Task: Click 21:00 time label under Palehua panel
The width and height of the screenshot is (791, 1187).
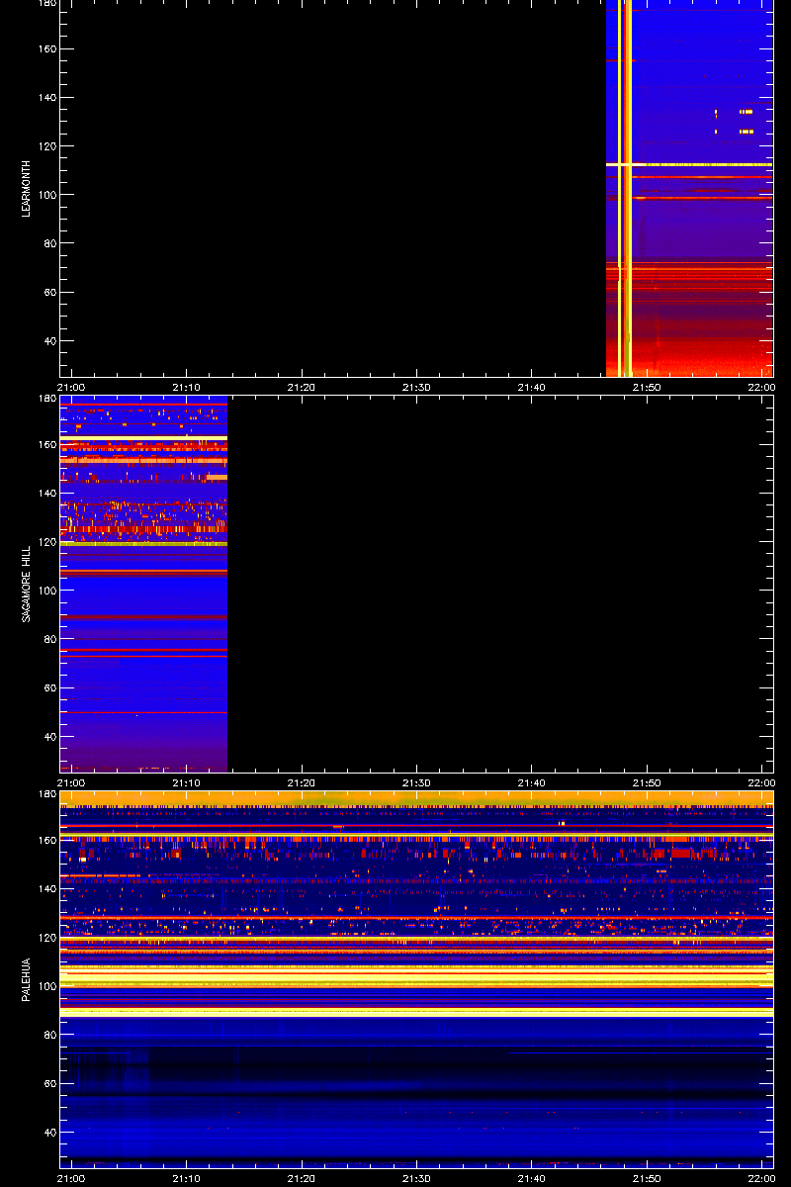Action: tap(72, 1177)
